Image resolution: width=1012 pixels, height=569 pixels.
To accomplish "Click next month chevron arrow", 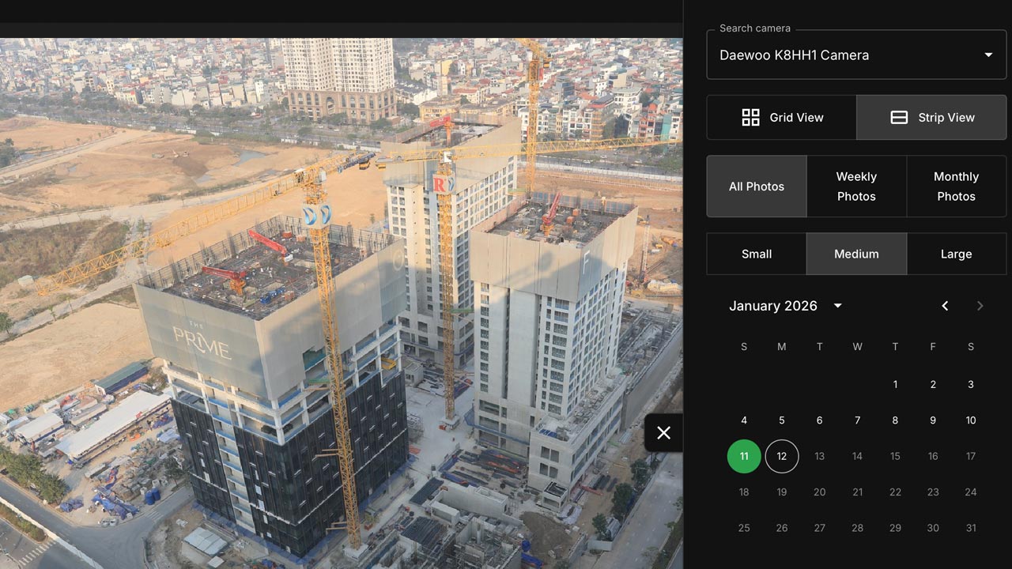I will click(x=980, y=306).
